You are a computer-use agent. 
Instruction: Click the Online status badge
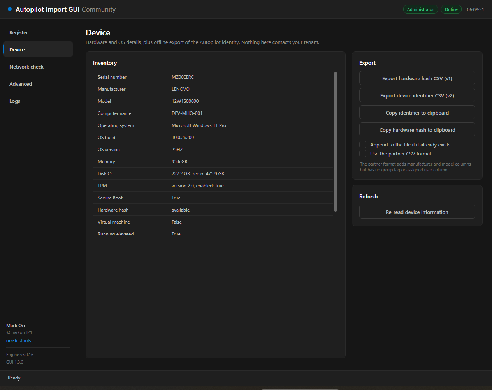click(x=451, y=9)
